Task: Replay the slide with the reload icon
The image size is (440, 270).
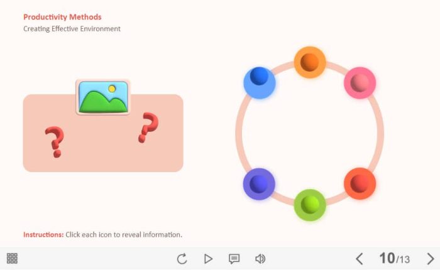Action: pos(182,259)
